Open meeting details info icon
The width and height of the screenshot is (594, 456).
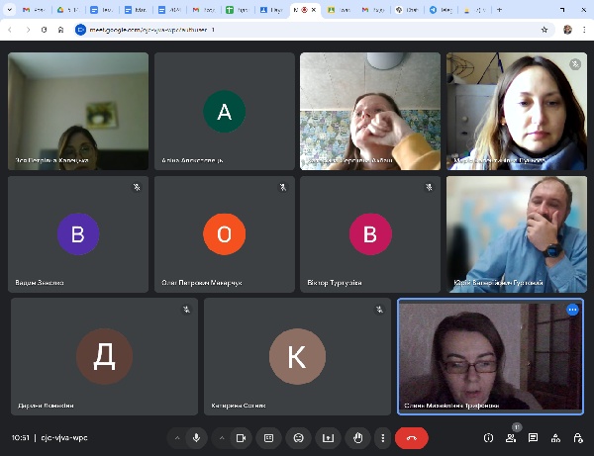point(488,437)
